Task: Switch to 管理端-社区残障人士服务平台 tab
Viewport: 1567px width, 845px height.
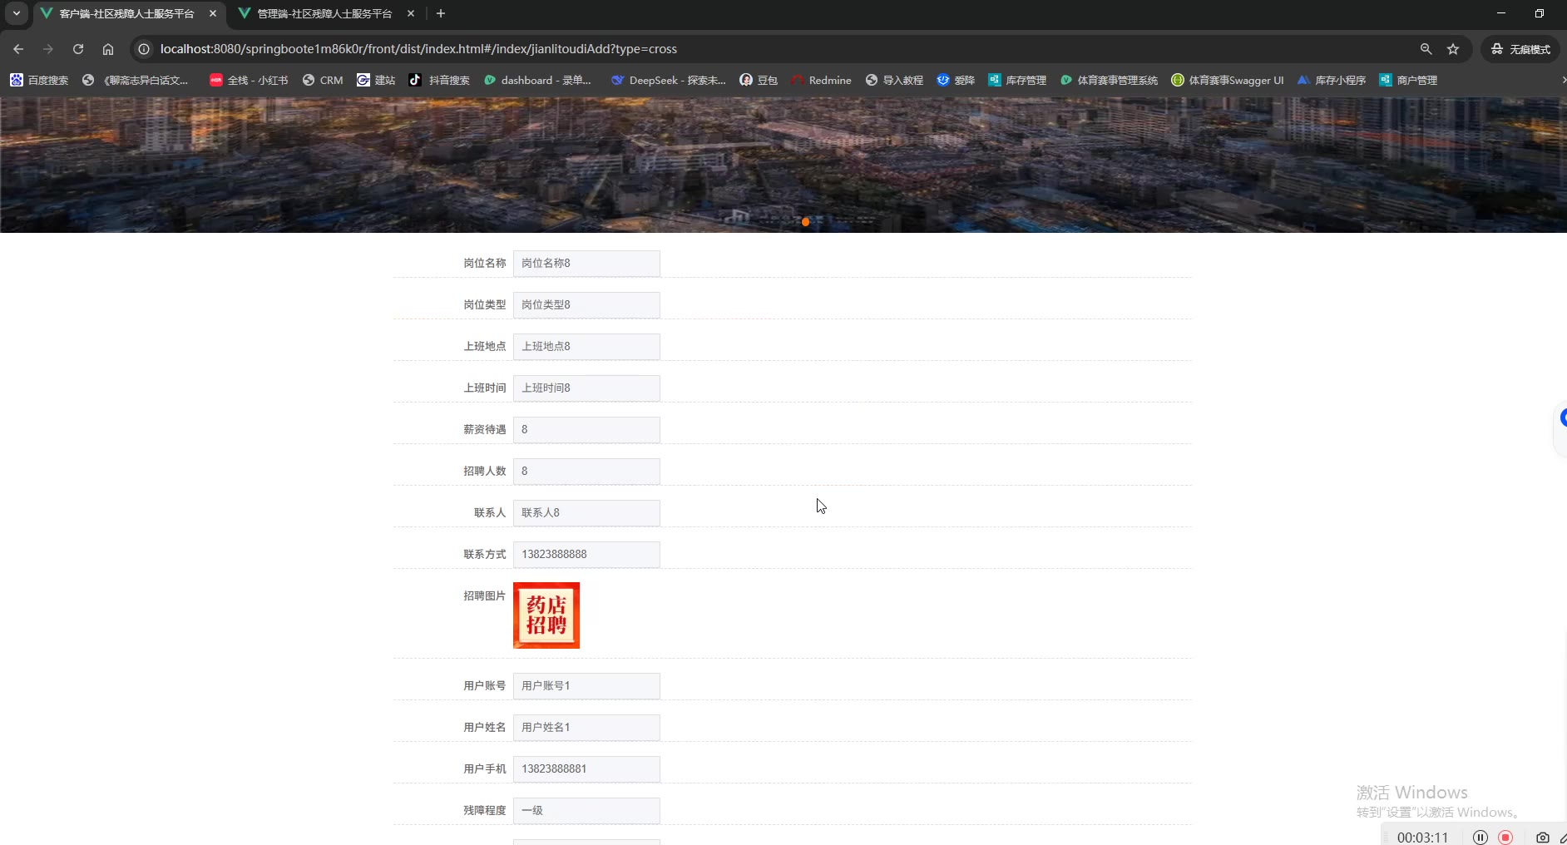Action: coord(324,13)
